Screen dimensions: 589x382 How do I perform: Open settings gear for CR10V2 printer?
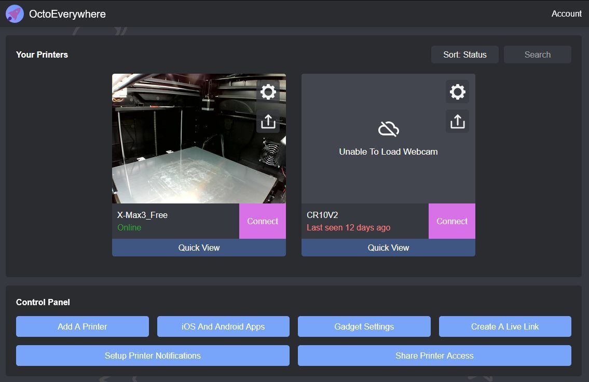click(x=458, y=92)
